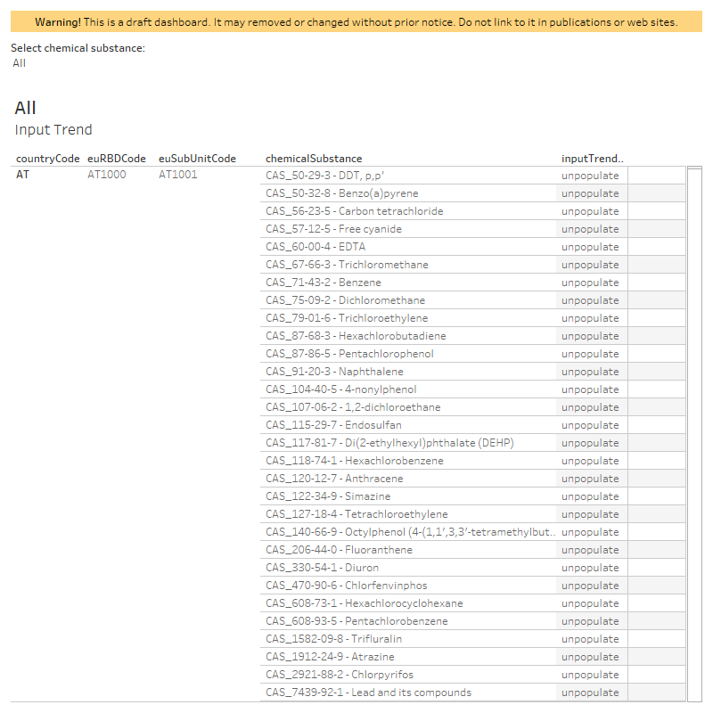
Task: Click the vertical scrollbar of the table
Action: [x=694, y=434]
